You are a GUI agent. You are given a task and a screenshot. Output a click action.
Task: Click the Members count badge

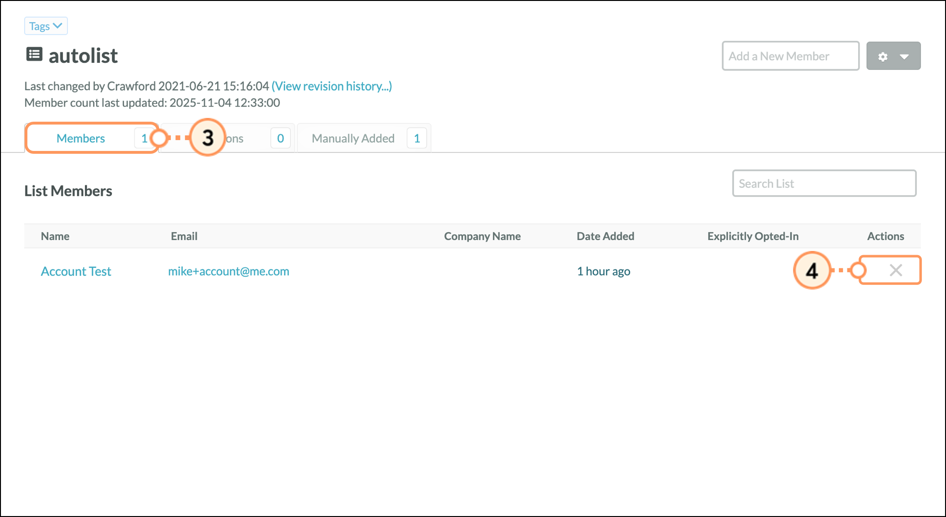click(144, 138)
